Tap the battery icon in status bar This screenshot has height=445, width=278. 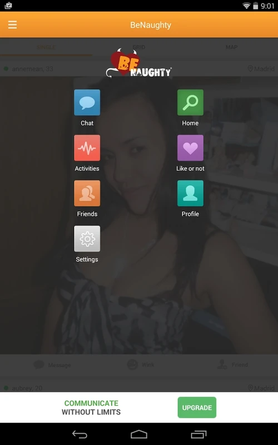(256, 6)
